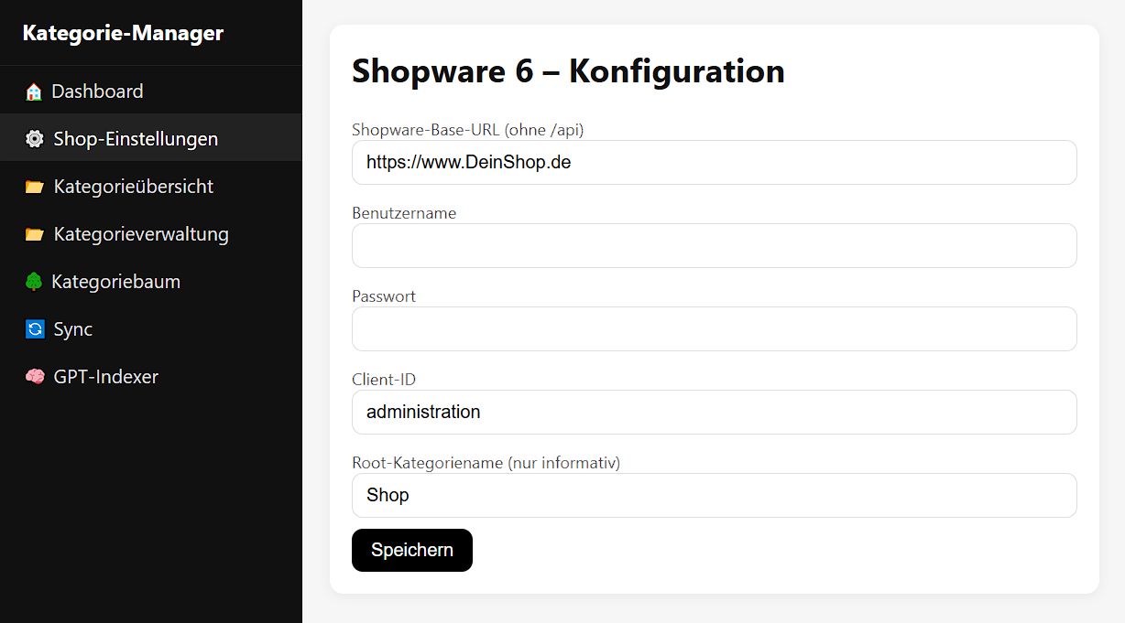Click into the Benutzername field

point(714,245)
